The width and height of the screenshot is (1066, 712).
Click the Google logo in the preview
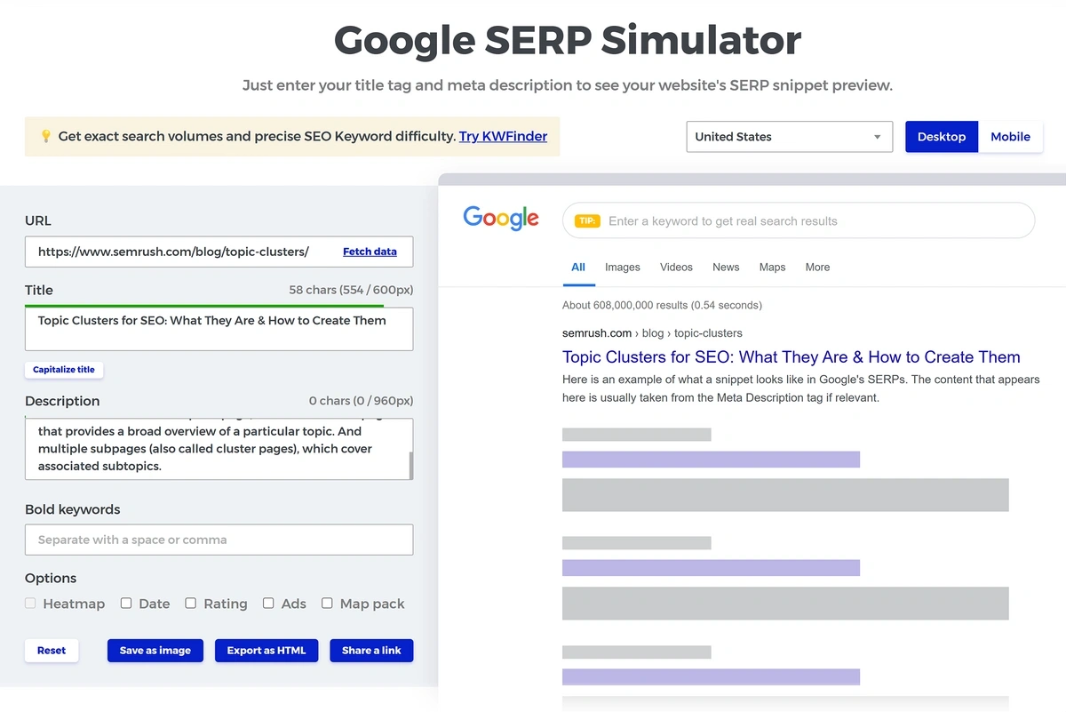point(501,218)
